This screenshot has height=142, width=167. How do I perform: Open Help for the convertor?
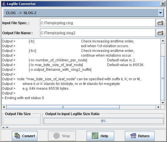click(x=100, y=136)
